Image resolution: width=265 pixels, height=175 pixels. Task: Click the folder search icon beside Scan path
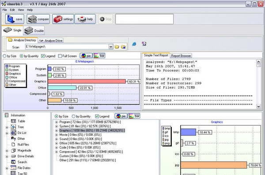pos(123,47)
